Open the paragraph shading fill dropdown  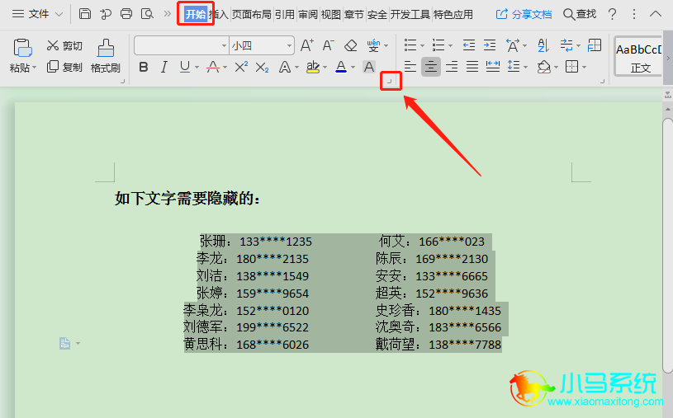[557, 68]
